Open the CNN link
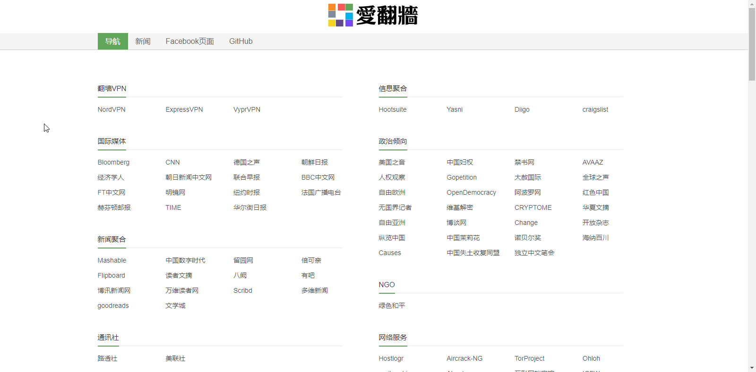The image size is (756, 372). pos(172,162)
